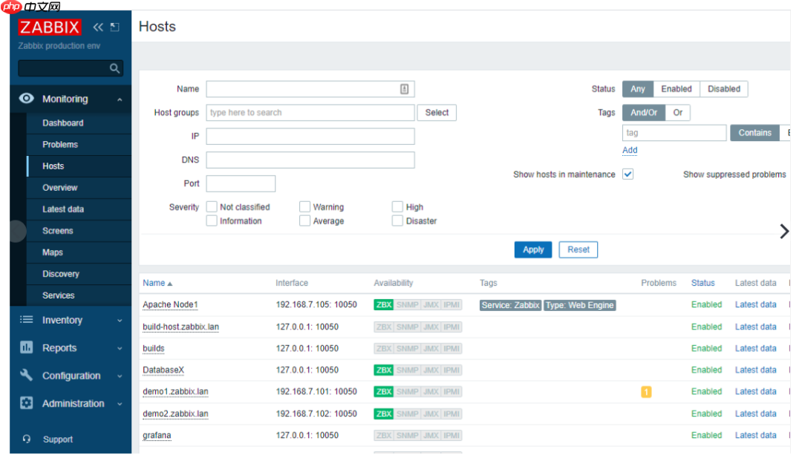Click the Reset filter button
Image resolution: width=802 pixels, height=464 pixels.
coord(578,249)
